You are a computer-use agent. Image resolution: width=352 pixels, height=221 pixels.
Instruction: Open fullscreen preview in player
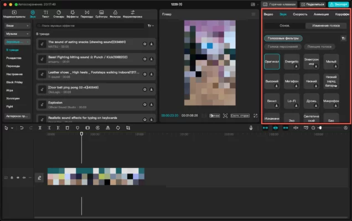256,115
